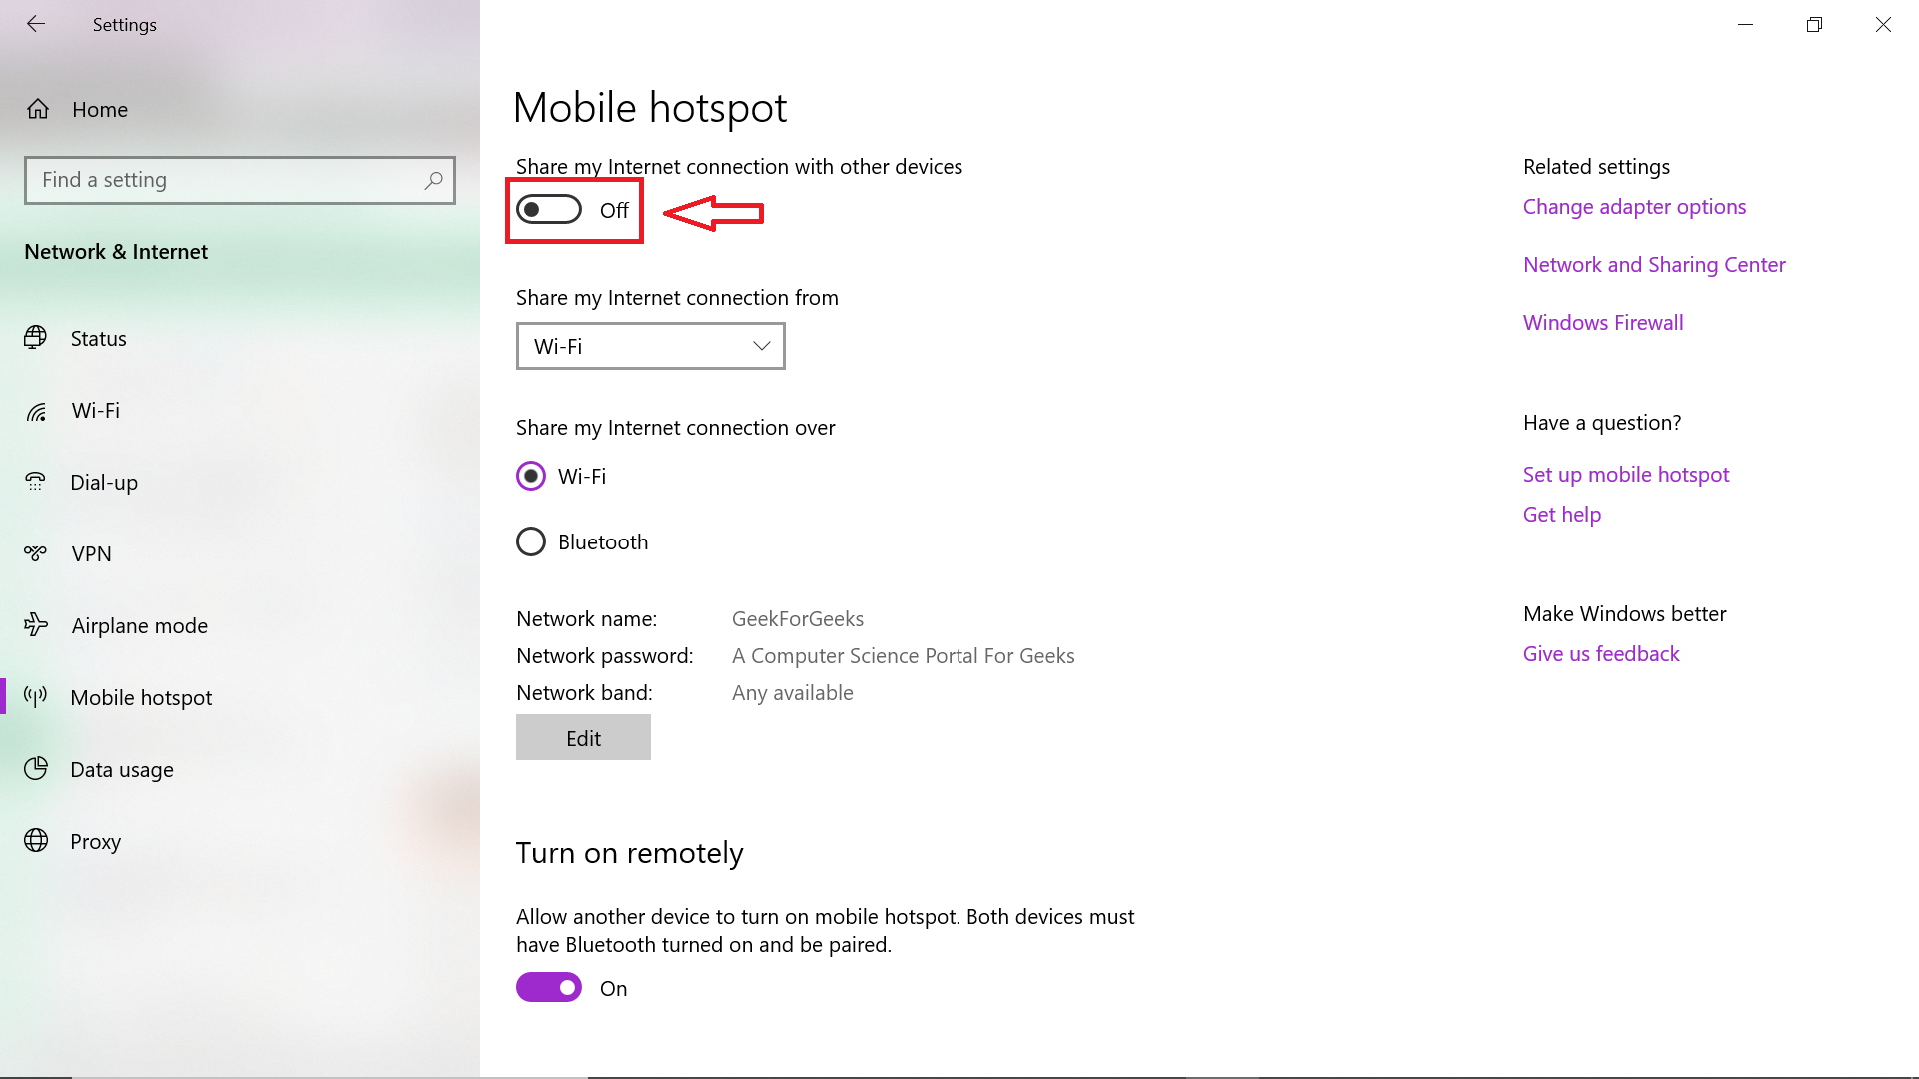Click the Mobile hotspot sidebar icon

(38, 695)
